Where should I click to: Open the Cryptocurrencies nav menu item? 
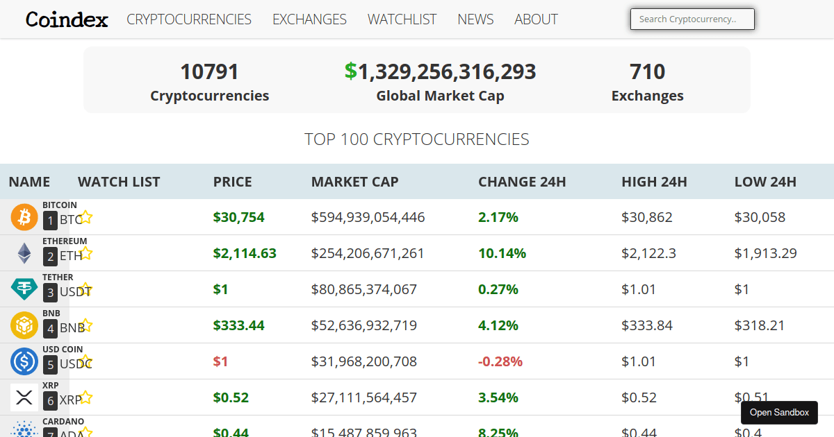pos(189,19)
